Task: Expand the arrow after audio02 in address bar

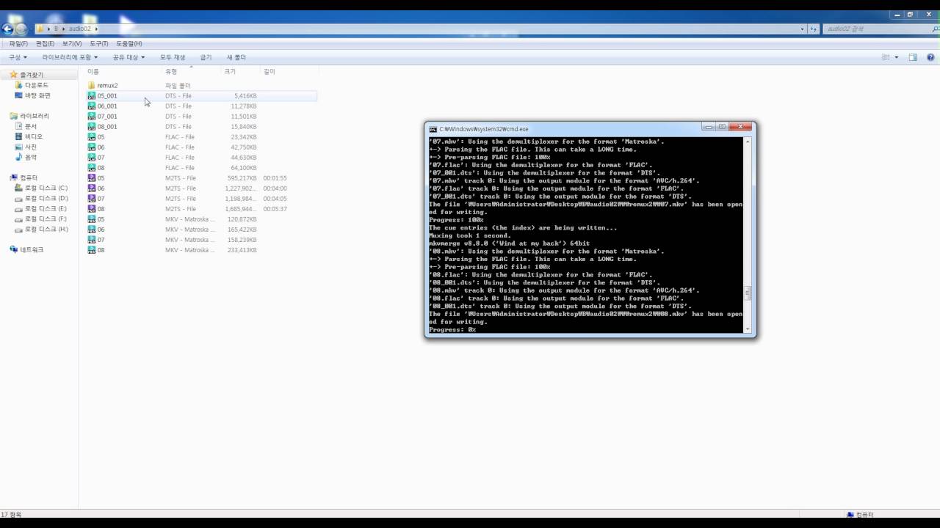Action: (x=96, y=29)
